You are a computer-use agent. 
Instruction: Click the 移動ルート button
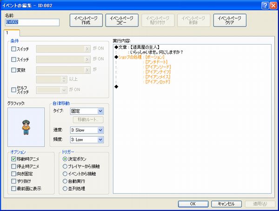click(88, 120)
